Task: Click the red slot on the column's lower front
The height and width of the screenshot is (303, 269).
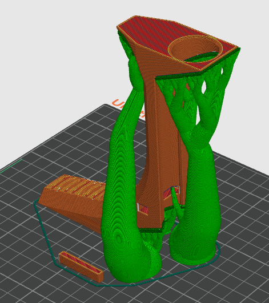Action: [143, 209]
